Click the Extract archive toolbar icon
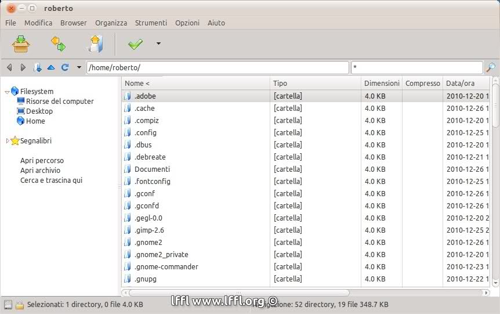 [x=95, y=44]
